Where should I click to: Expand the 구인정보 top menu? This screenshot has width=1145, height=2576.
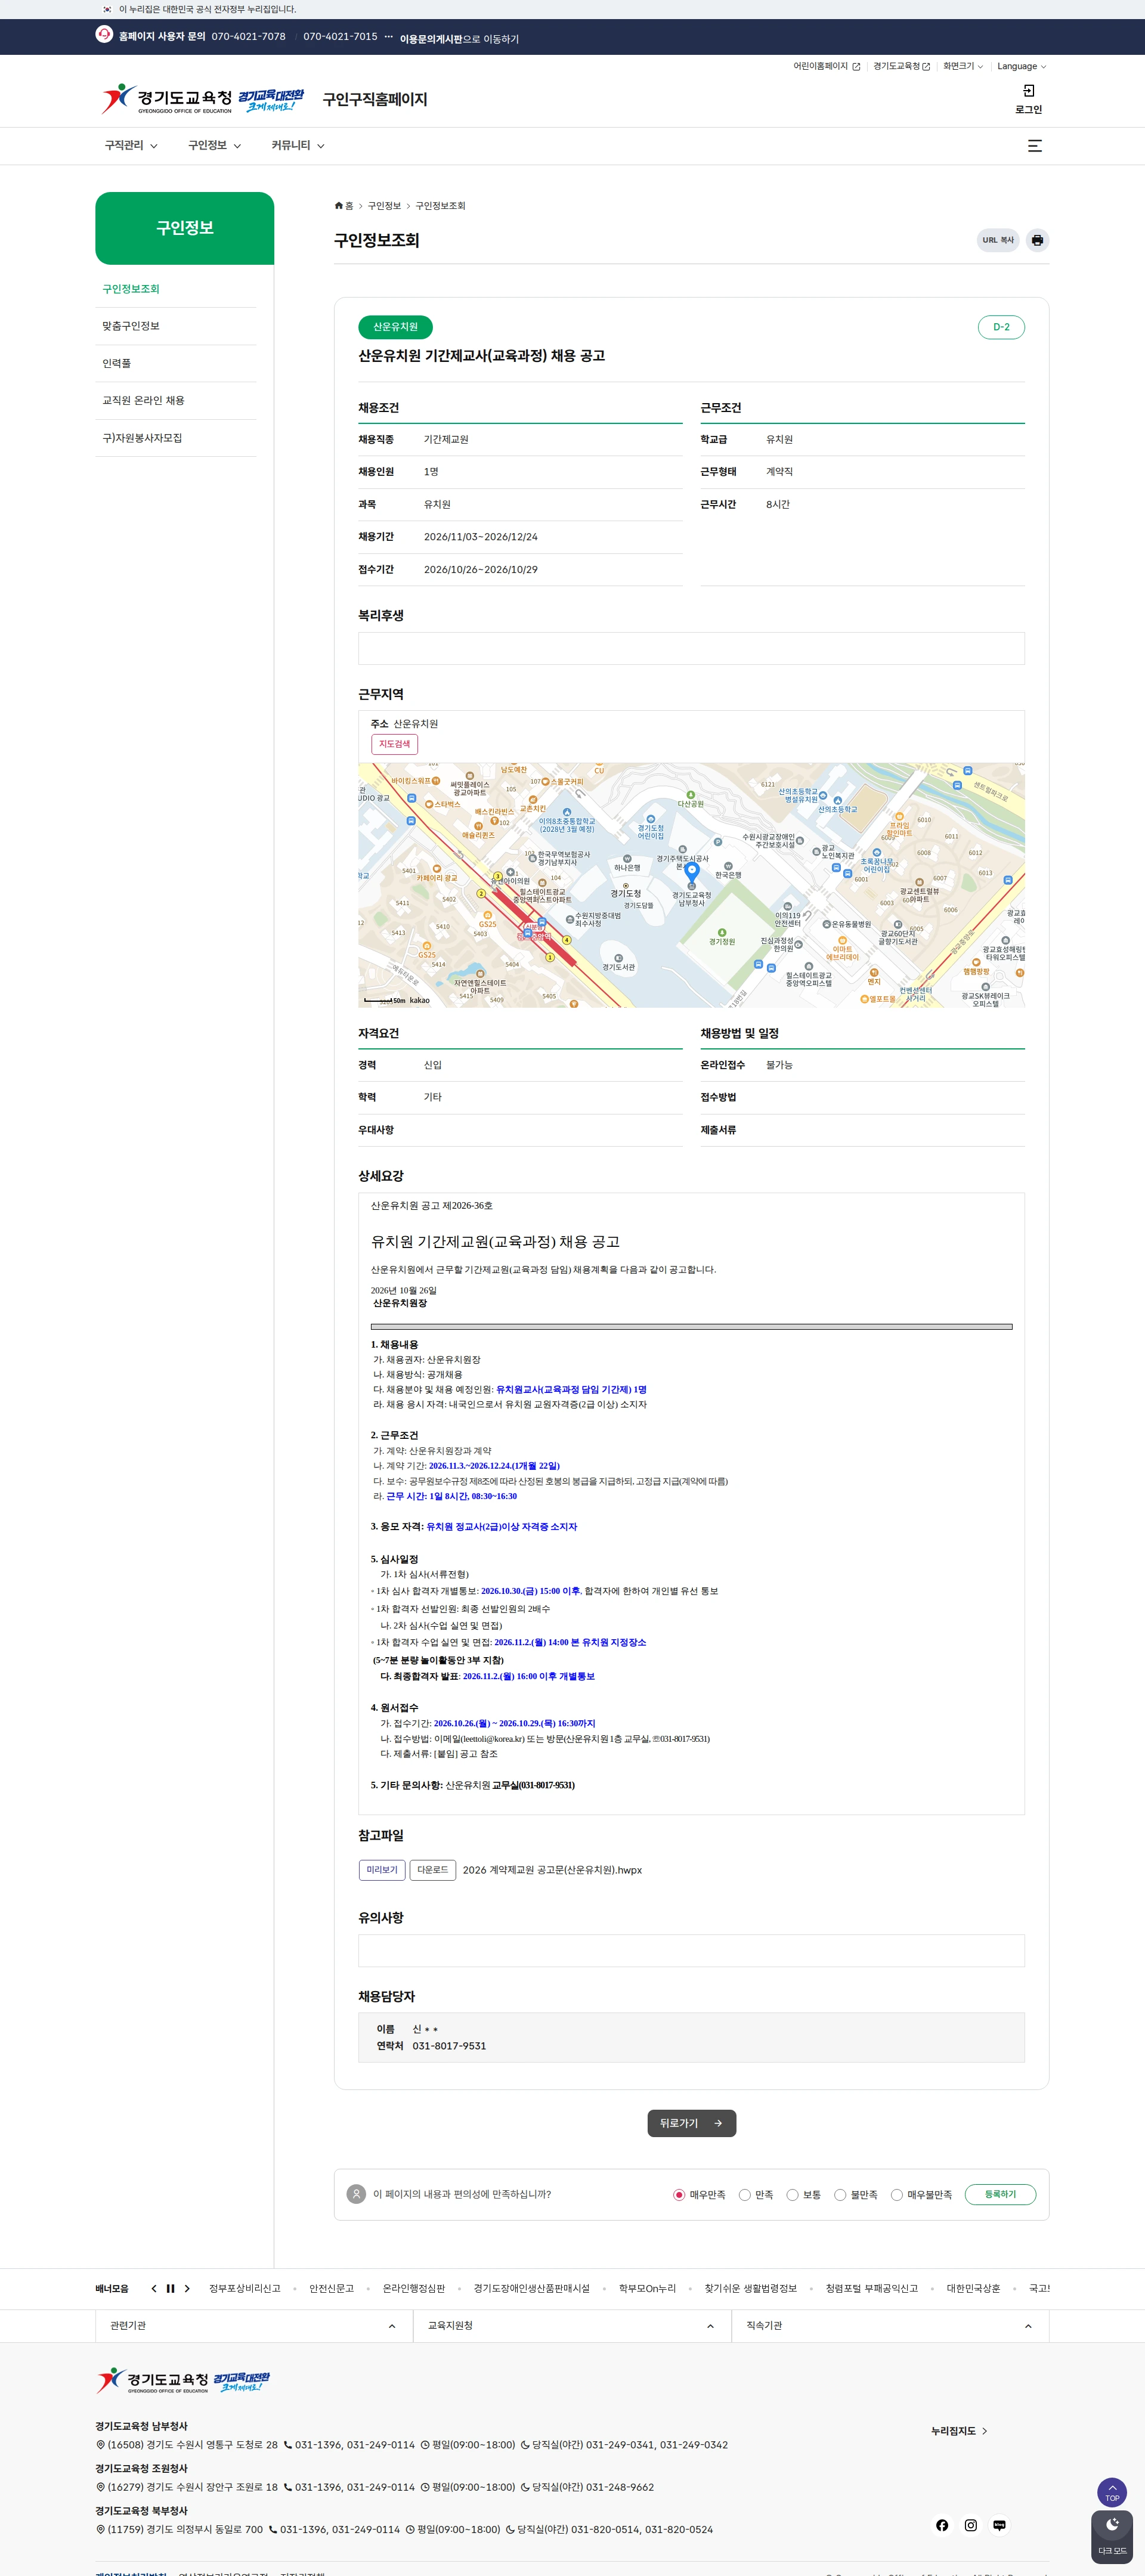pos(215,146)
